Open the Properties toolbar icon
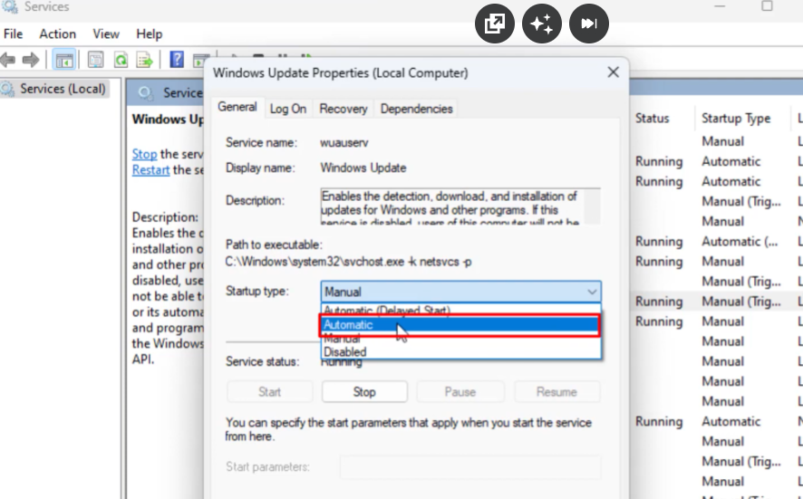The width and height of the screenshot is (803, 499). click(95, 60)
